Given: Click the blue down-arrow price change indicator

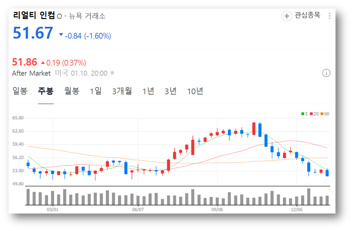Looking at the screenshot, I should [x=61, y=34].
